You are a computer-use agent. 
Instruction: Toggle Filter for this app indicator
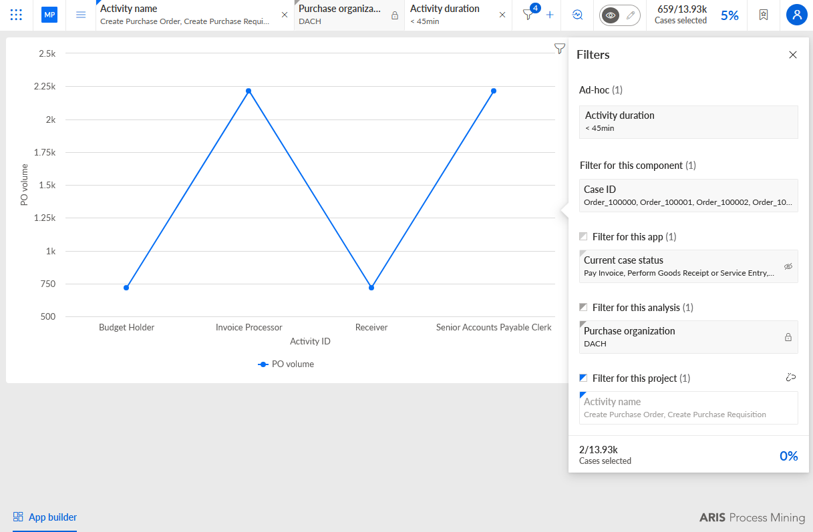pyautogui.click(x=583, y=236)
